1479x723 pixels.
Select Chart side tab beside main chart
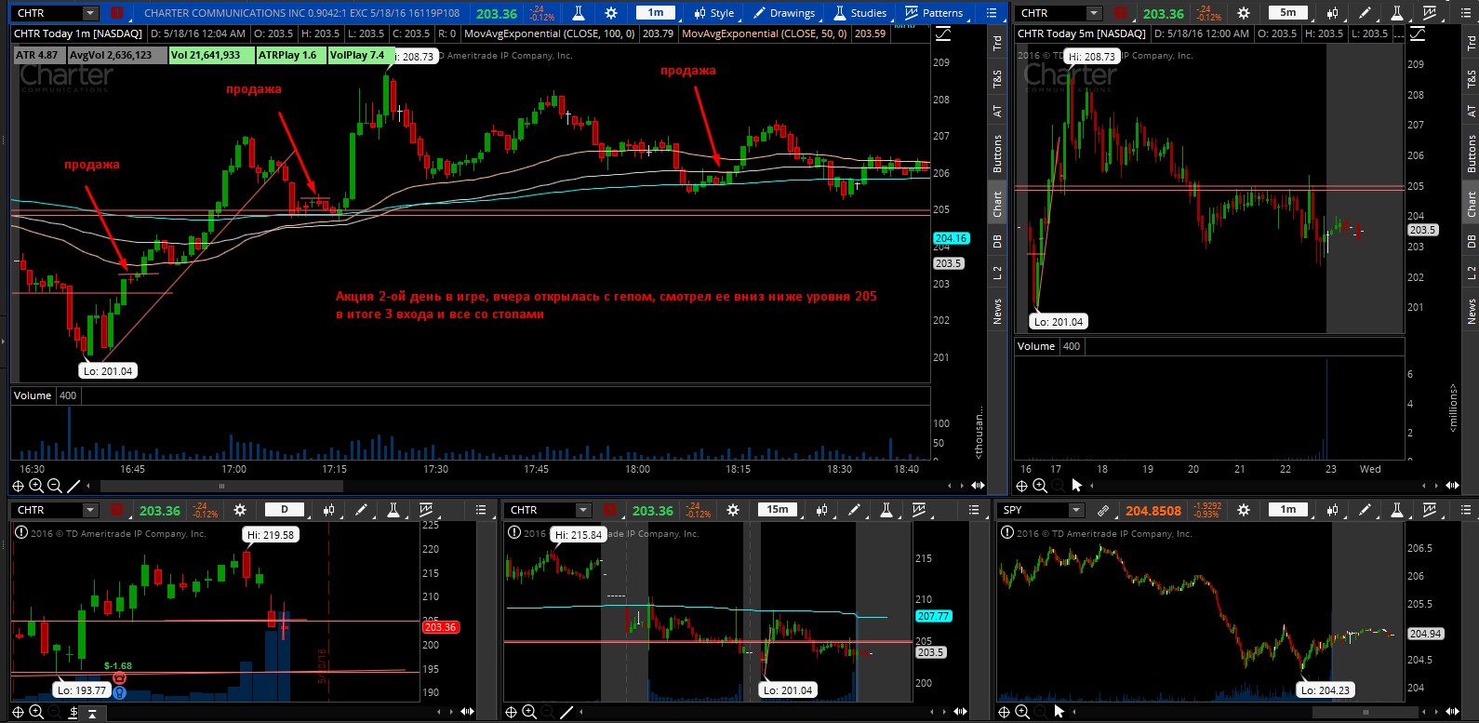[996, 204]
